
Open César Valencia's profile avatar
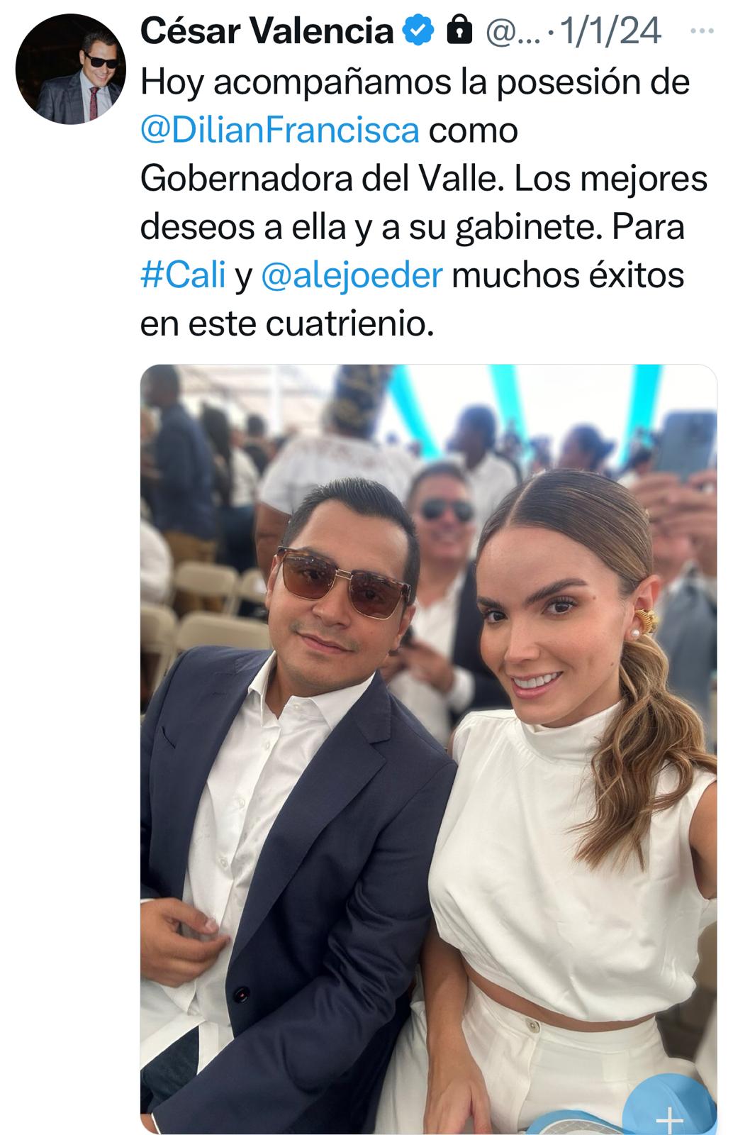[x=70, y=69]
